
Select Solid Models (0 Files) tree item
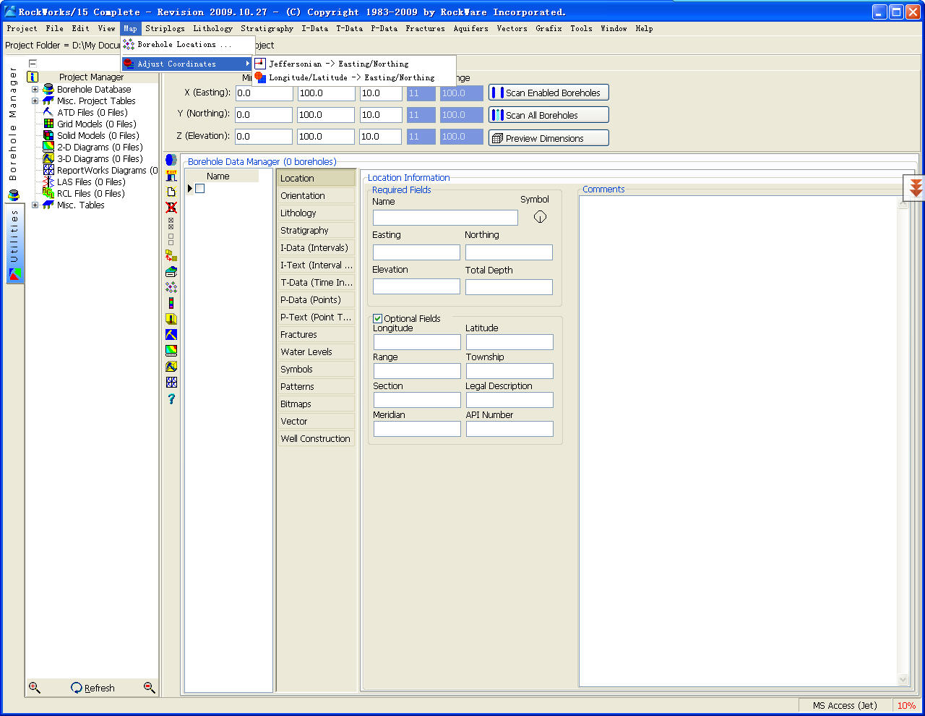click(98, 136)
